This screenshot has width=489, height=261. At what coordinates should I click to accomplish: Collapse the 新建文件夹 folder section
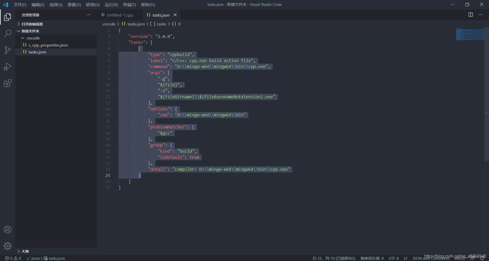click(x=30, y=31)
